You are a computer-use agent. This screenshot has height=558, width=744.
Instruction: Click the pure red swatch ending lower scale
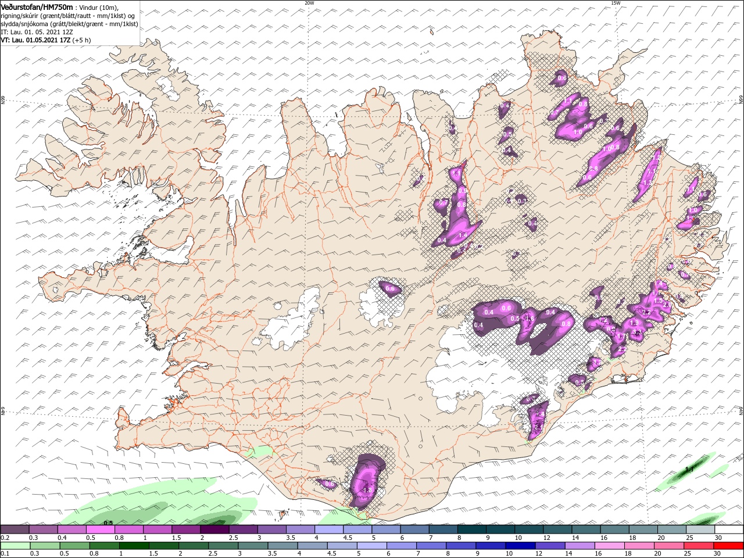pos(728,546)
